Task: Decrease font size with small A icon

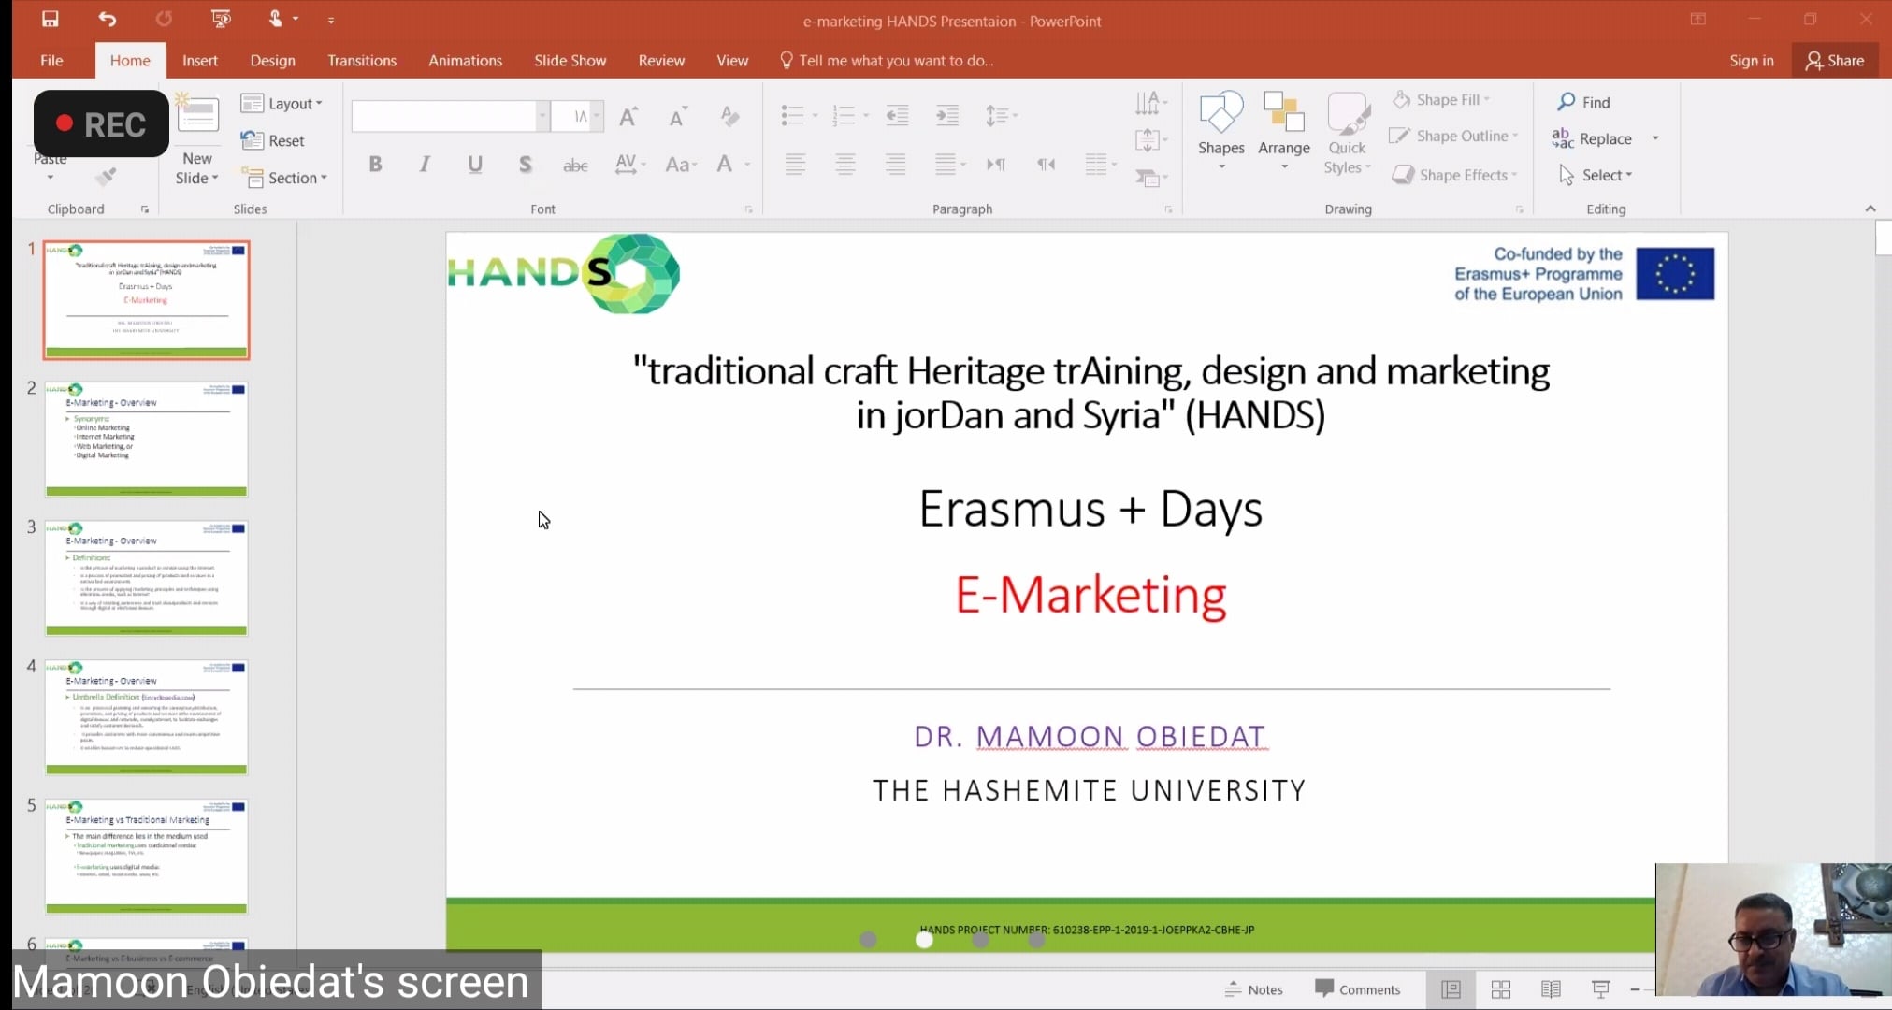Action: point(678,116)
